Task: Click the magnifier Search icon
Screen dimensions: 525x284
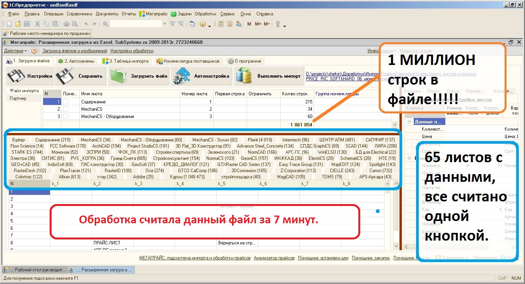Action: tap(105, 24)
